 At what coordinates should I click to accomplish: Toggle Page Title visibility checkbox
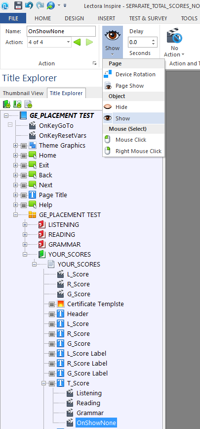point(24,195)
